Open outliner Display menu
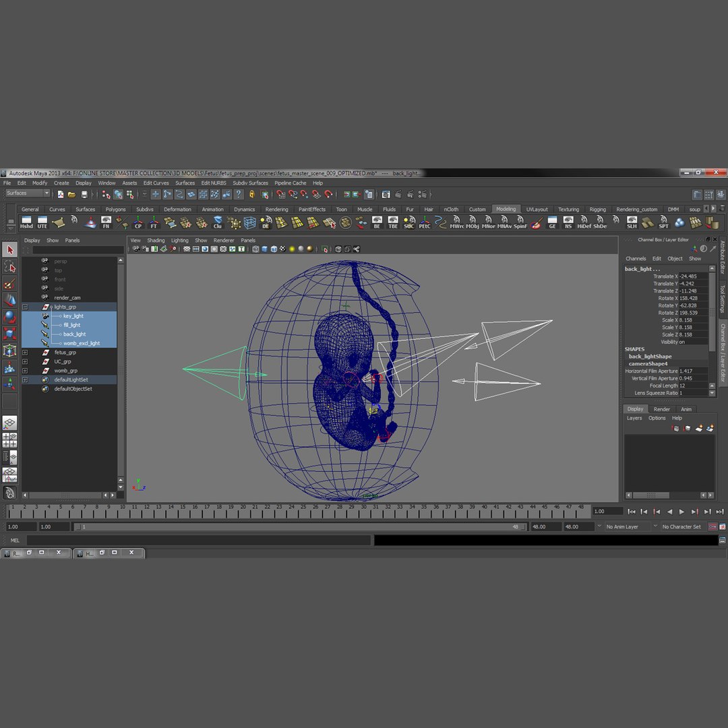728x728 pixels. coord(32,241)
